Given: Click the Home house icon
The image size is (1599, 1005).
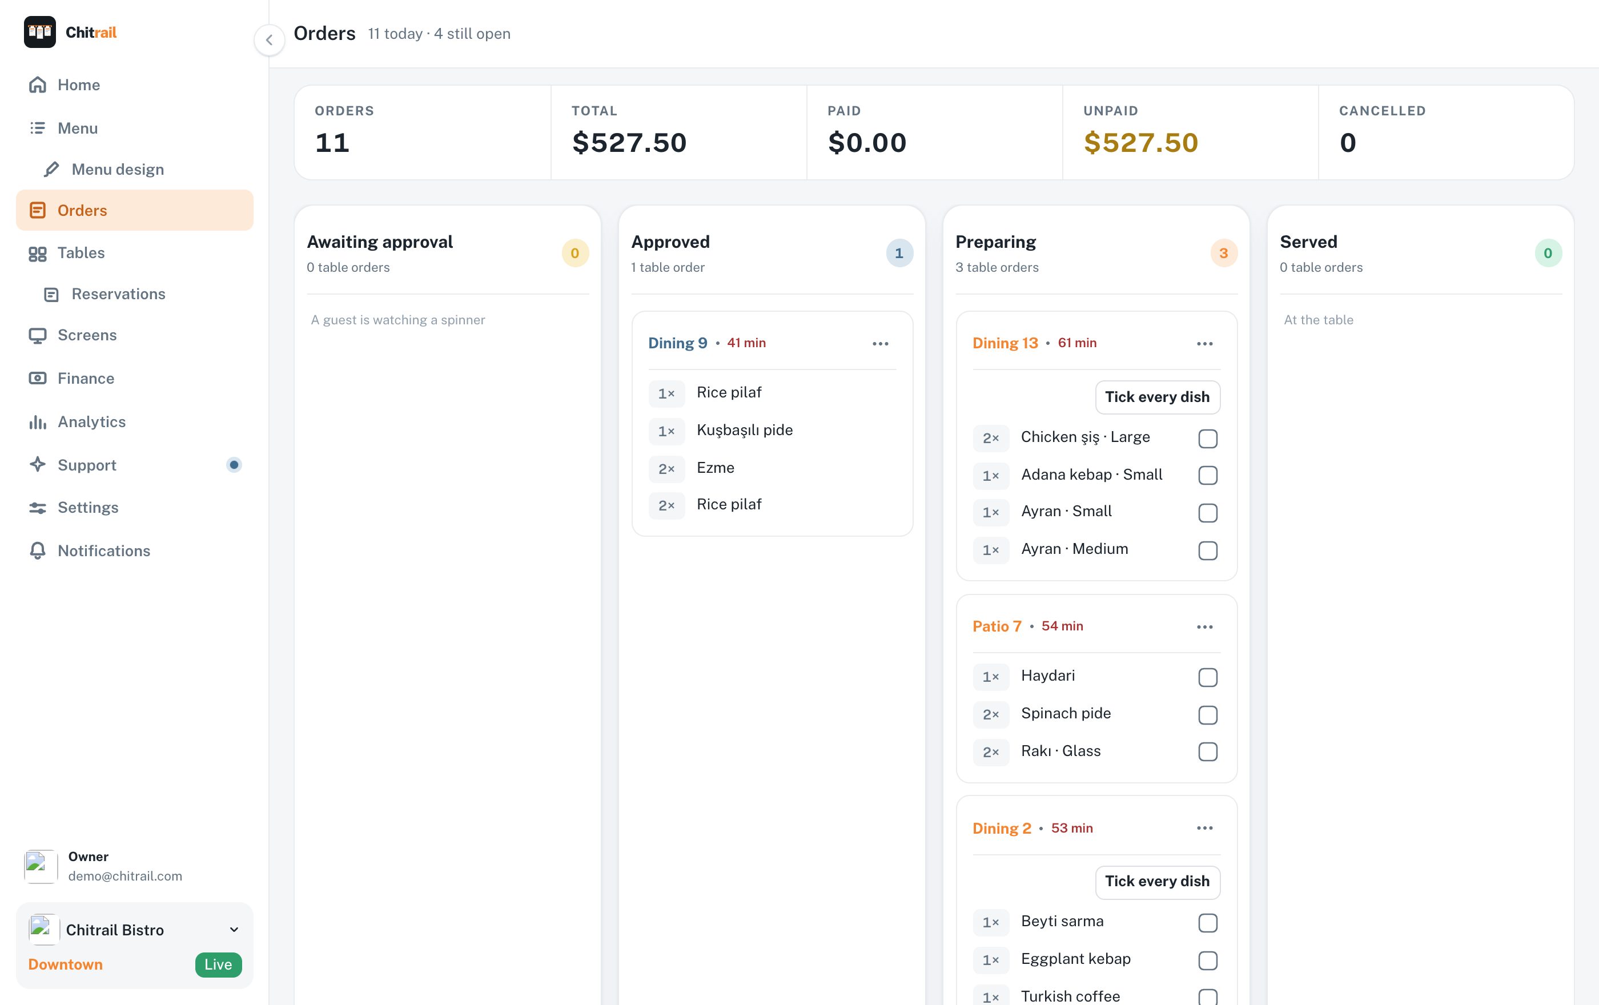Looking at the screenshot, I should point(38,85).
